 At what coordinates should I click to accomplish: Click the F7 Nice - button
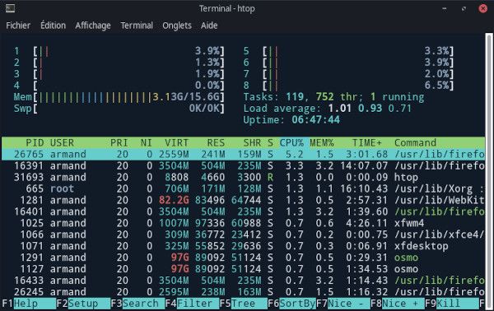(343, 304)
